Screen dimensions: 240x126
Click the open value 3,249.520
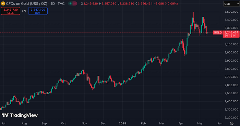[x=91, y=4]
